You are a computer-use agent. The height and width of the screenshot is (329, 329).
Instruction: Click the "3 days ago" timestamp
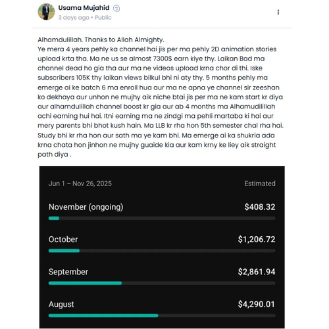coord(74,18)
